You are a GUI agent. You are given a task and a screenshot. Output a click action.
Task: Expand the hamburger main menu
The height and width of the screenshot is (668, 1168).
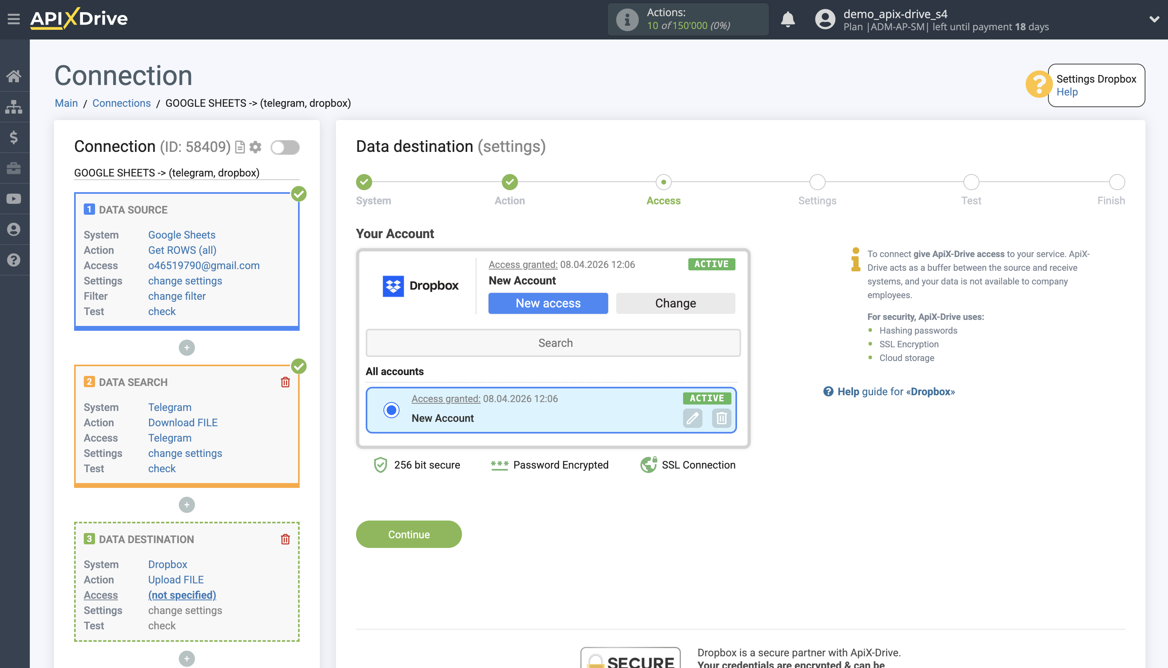pos(14,19)
